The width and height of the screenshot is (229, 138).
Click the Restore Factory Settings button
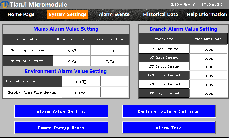[x=168, y=111]
